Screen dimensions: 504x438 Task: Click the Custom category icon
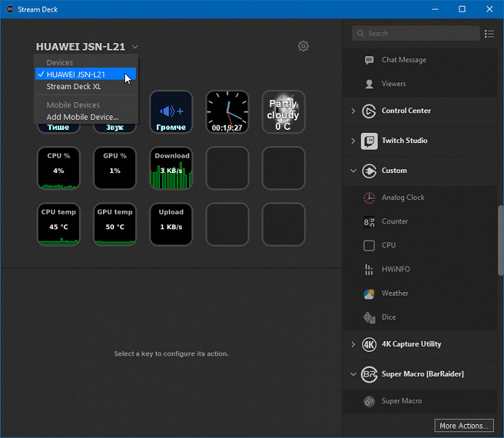click(x=369, y=171)
